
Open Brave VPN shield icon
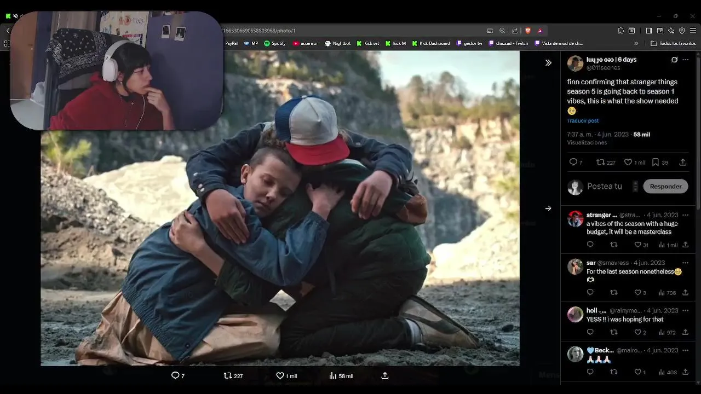point(682,31)
